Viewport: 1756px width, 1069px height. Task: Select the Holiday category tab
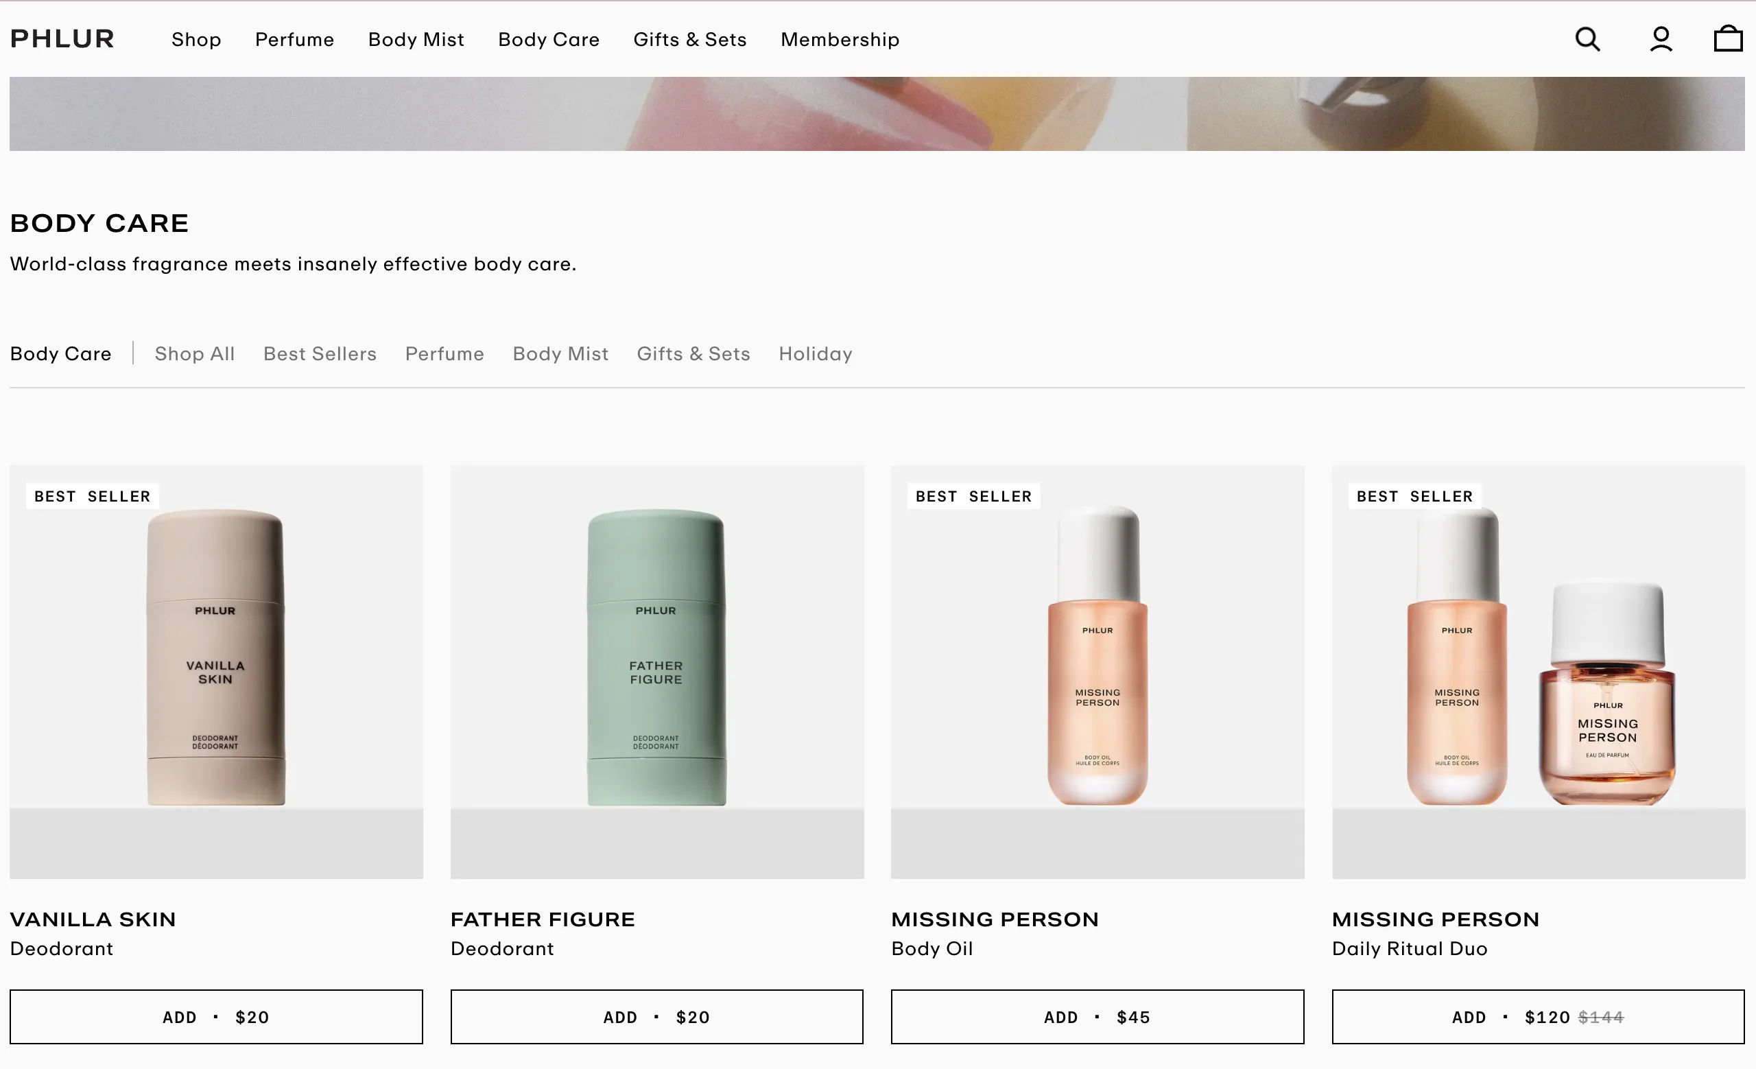pos(816,354)
